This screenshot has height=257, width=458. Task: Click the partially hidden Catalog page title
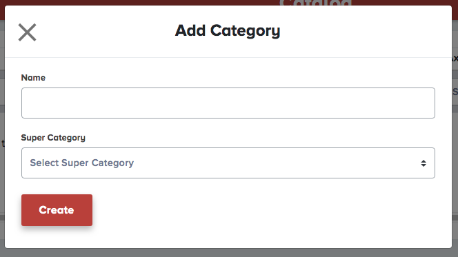(315, 3)
